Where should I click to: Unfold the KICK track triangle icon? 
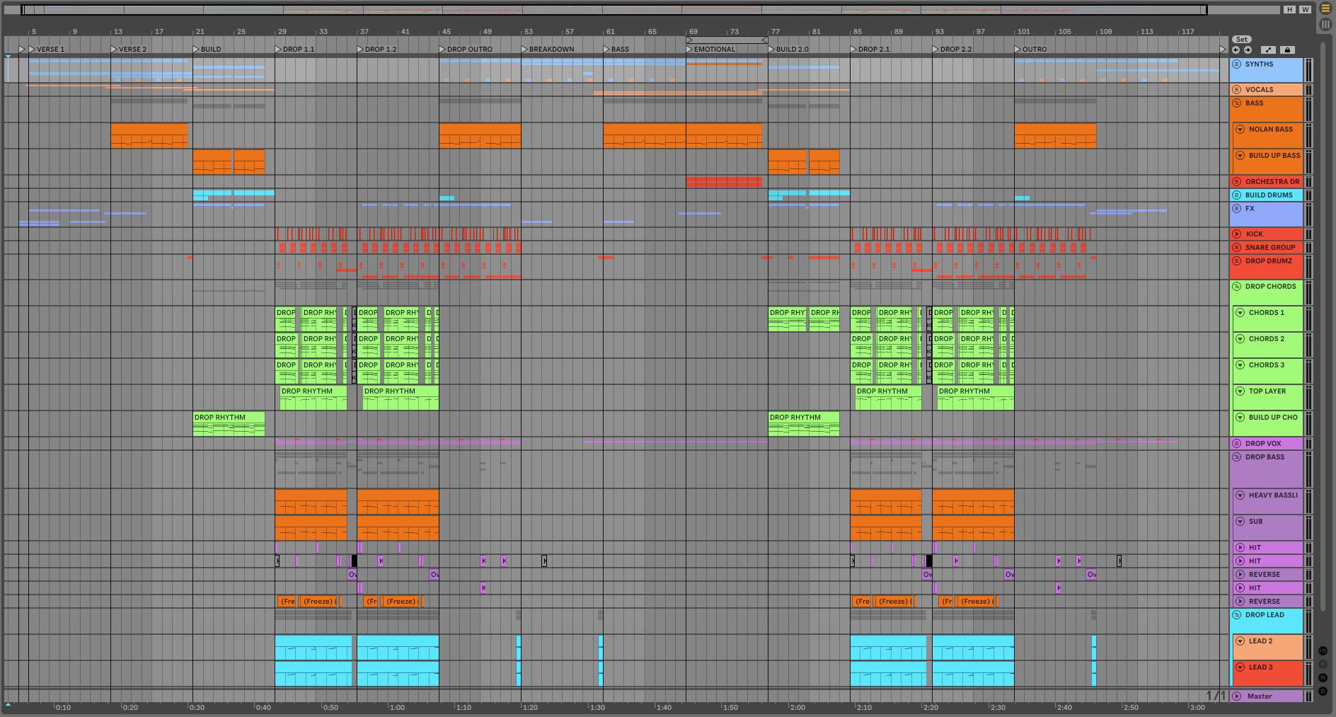pyautogui.click(x=1237, y=234)
